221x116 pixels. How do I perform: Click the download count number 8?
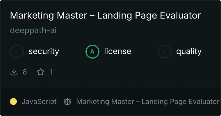25,72
